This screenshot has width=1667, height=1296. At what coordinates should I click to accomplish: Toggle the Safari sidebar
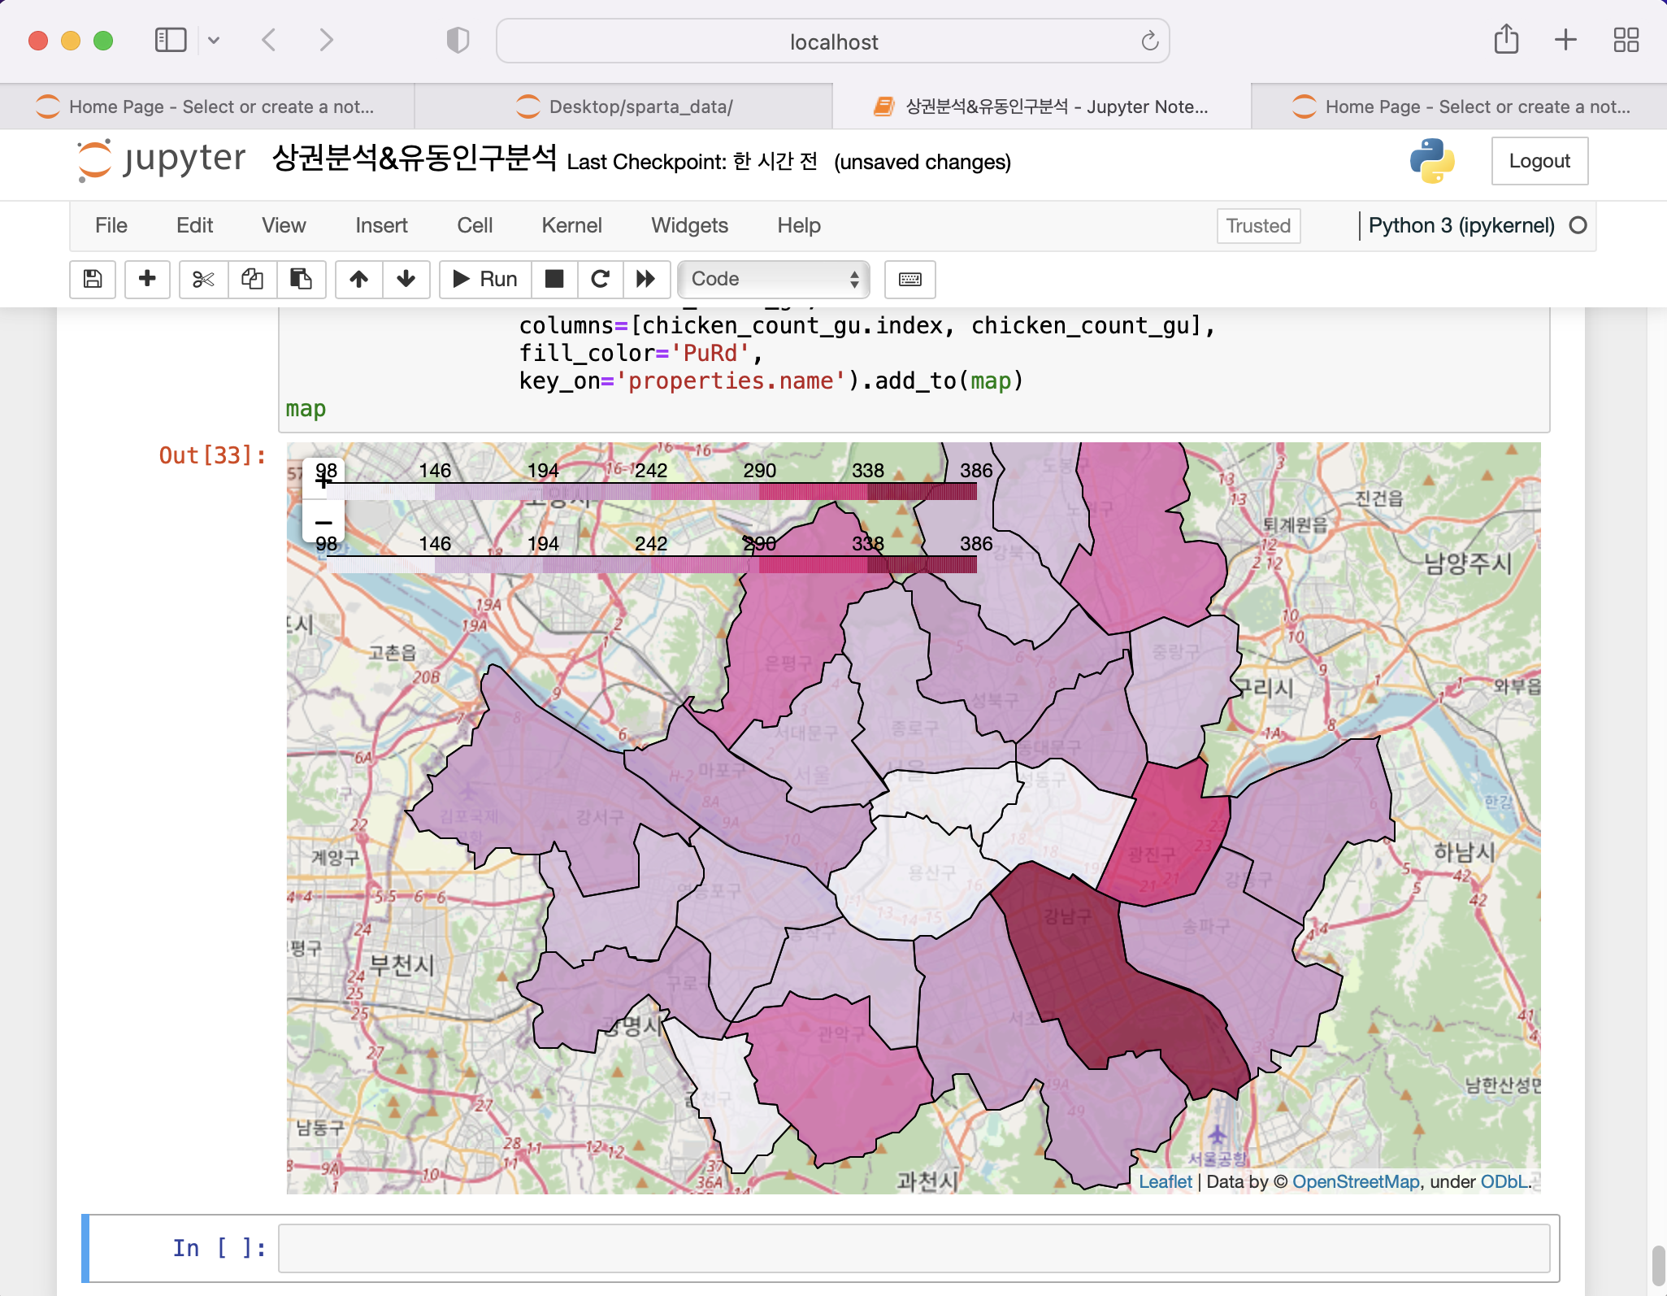(171, 40)
